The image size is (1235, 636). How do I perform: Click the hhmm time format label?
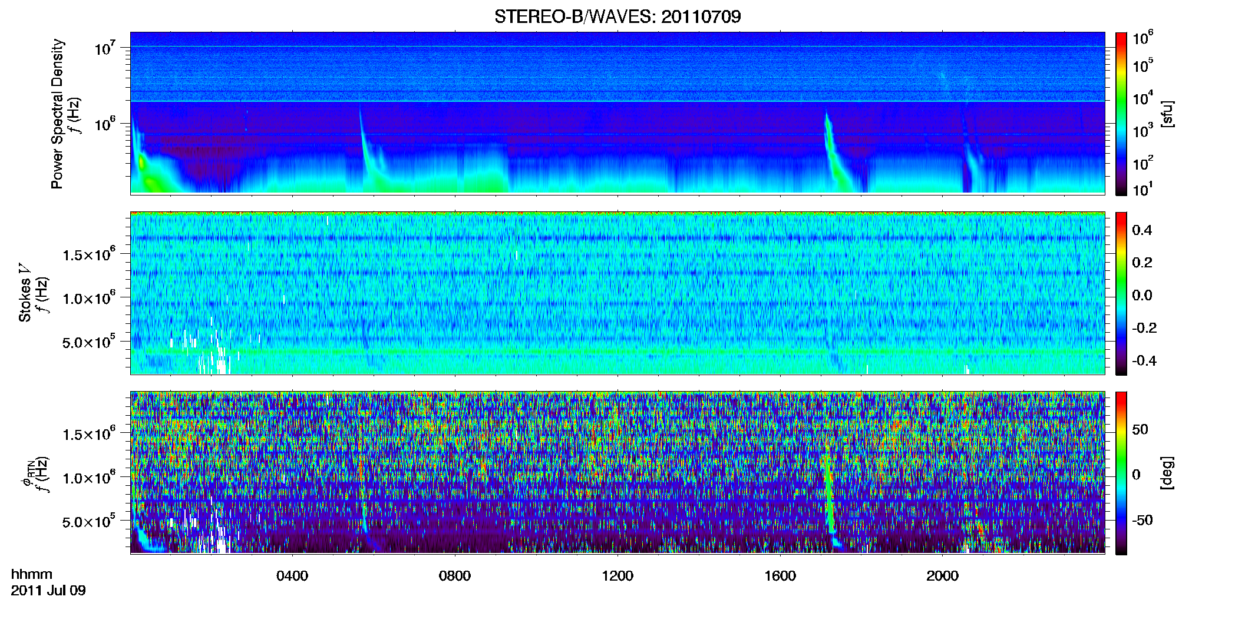click(x=32, y=574)
